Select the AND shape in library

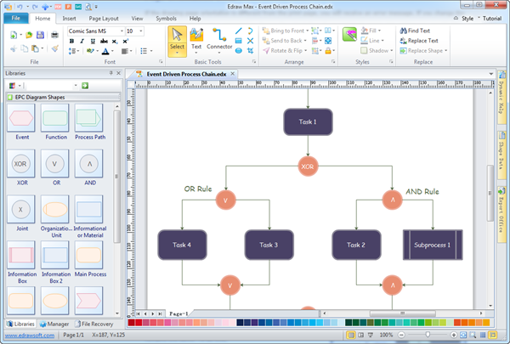click(89, 165)
